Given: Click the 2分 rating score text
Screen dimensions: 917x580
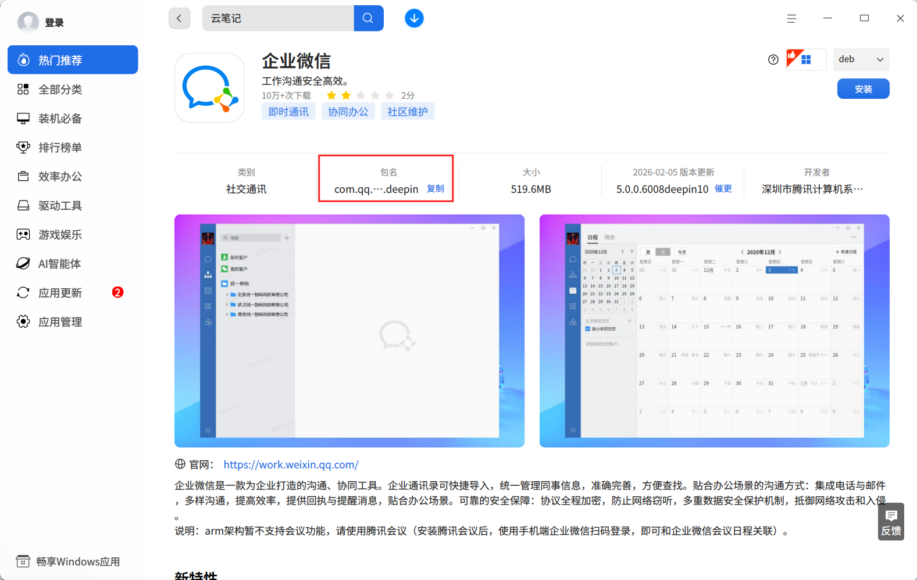Looking at the screenshot, I should (x=408, y=95).
